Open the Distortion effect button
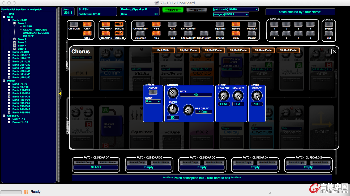This screenshot has height=196, width=350. pos(140,33)
